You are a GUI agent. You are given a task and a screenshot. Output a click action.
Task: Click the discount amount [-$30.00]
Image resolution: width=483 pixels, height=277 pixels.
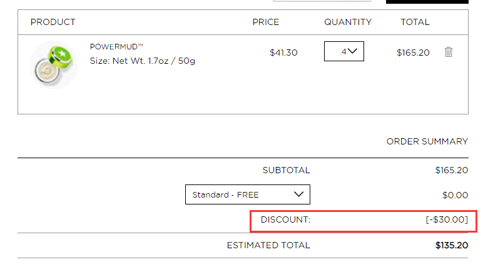click(447, 219)
